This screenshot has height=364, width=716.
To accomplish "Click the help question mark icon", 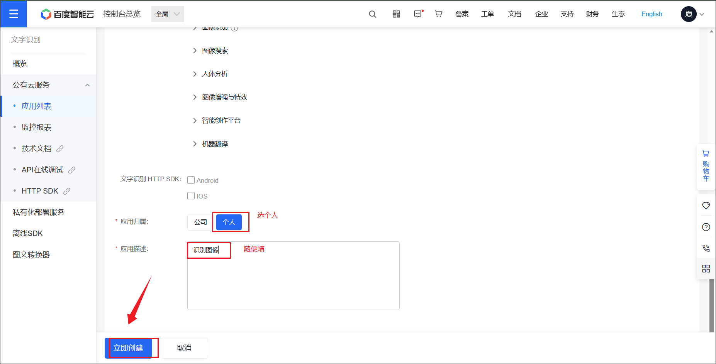I will (706, 227).
